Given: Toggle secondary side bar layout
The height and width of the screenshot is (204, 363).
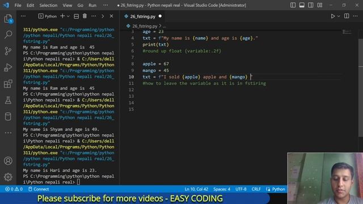Looking at the screenshot, I should click(x=311, y=5).
